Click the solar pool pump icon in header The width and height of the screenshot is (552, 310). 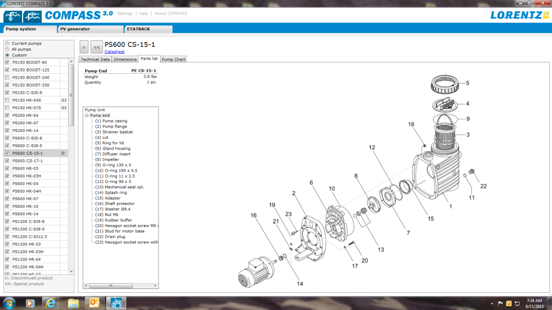pyautogui.click(x=33, y=17)
